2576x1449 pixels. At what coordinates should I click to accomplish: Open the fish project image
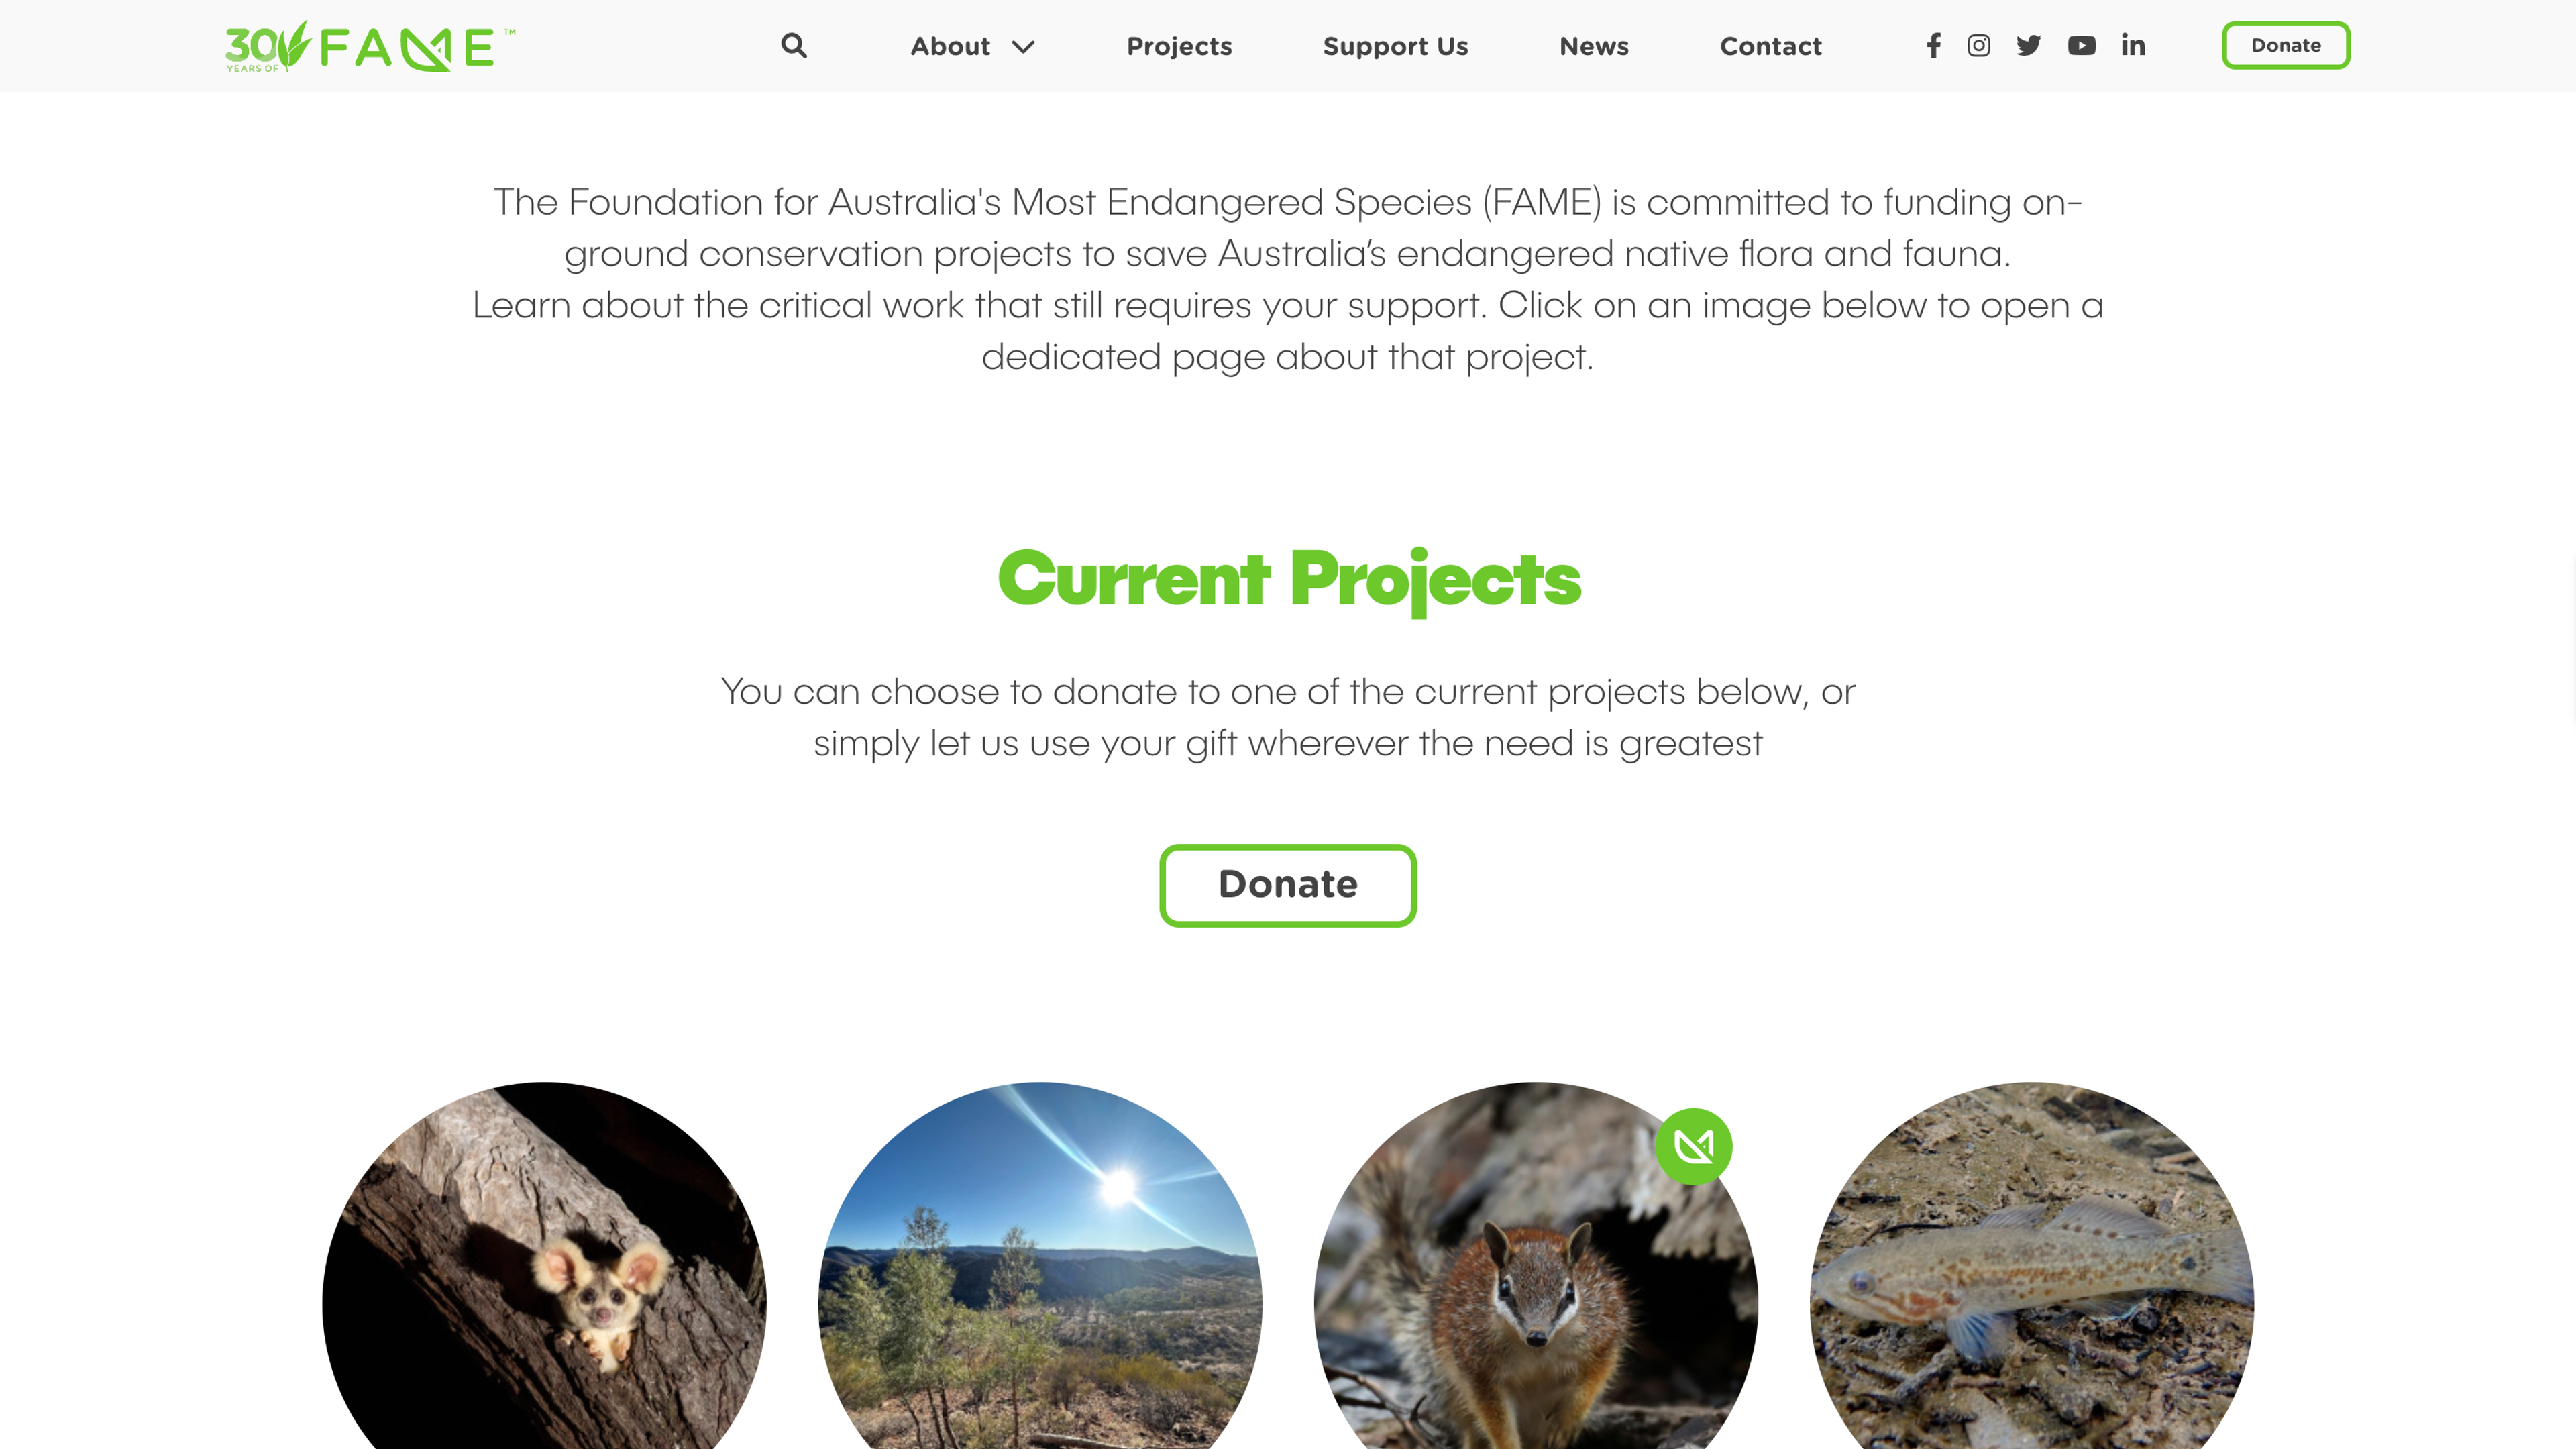point(2032,1266)
